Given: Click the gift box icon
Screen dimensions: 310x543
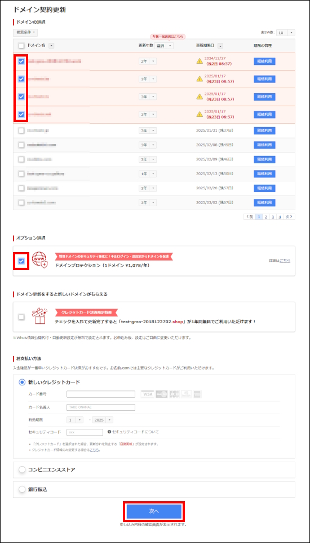Looking at the screenshot, I should coord(39,316).
